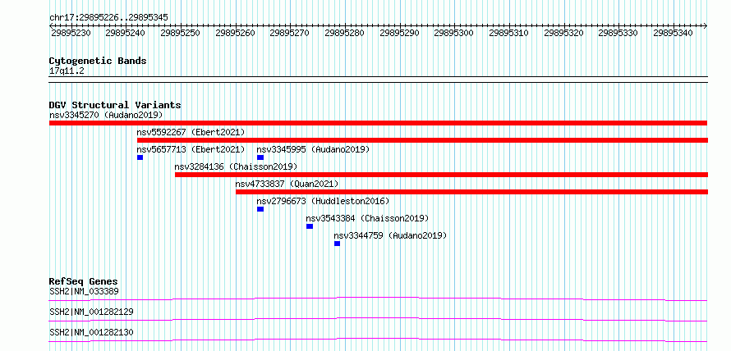This screenshot has height=351, width=731.
Task: Click the nsv3345270 (Audano2019) red variant bar
Action: pyautogui.click(x=378, y=123)
